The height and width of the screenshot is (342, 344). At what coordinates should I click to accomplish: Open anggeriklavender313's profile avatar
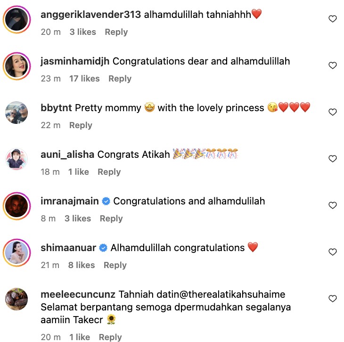click(x=17, y=19)
